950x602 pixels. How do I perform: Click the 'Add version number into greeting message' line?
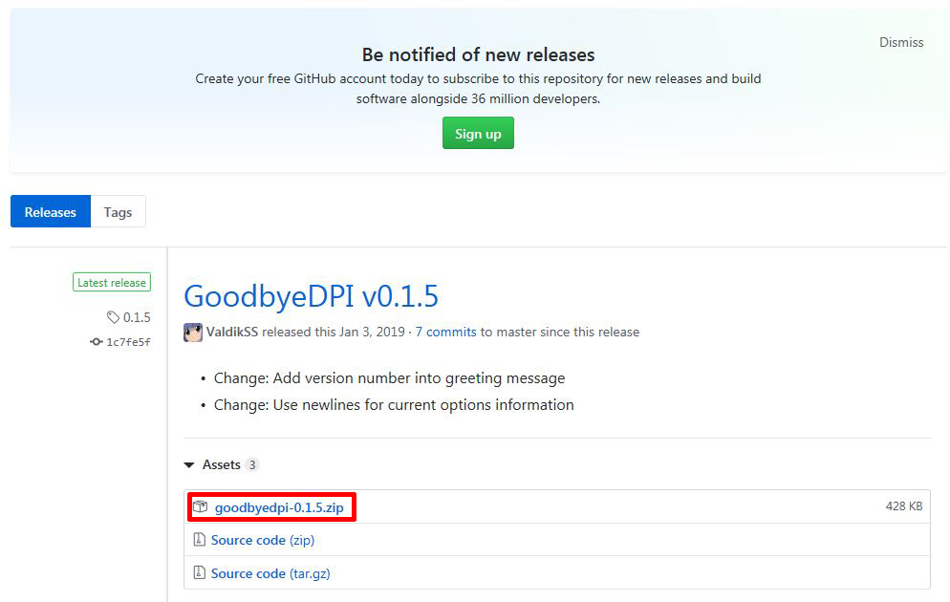click(390, 377)
